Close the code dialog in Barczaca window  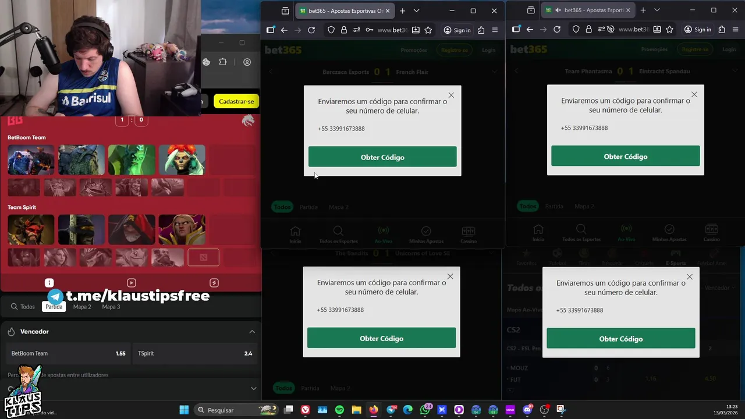coord(451,95)
